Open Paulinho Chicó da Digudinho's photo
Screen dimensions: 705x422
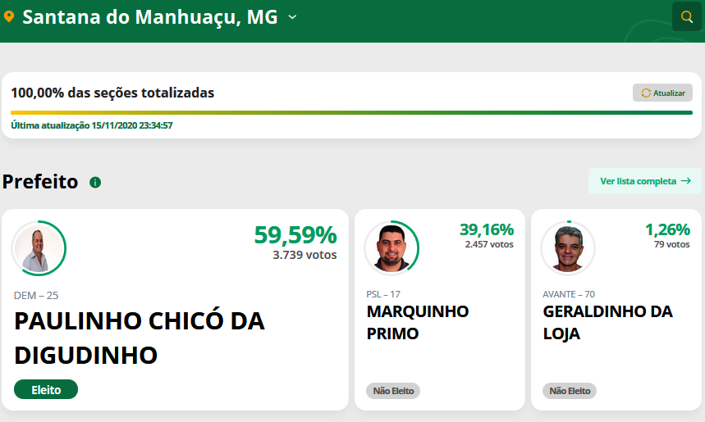(x=39, y=248)
